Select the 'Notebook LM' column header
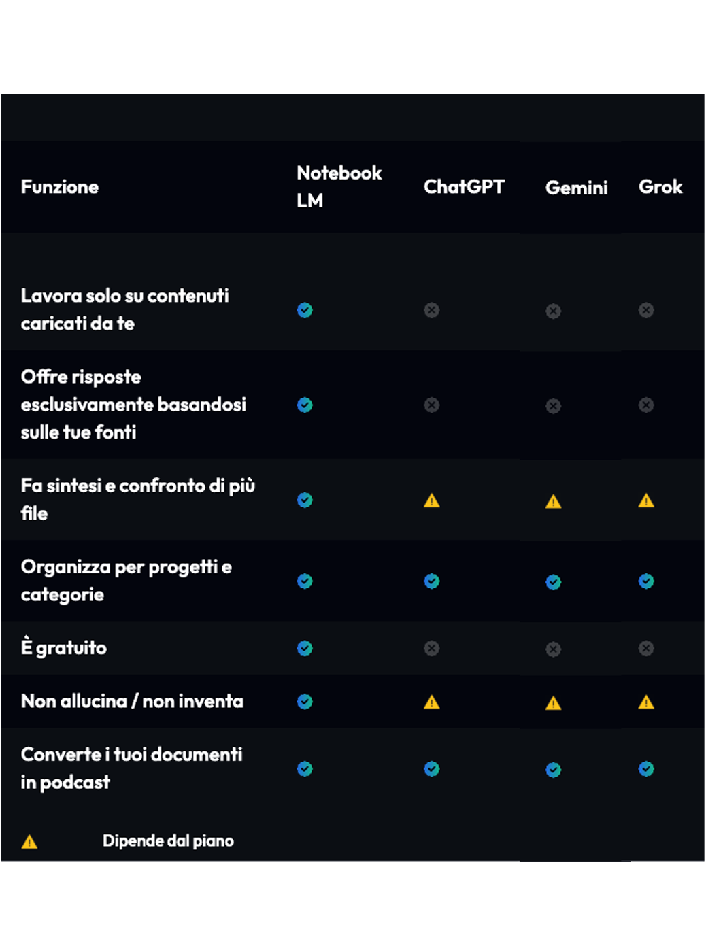Screen dimensions: 706x952 [339, 187]
